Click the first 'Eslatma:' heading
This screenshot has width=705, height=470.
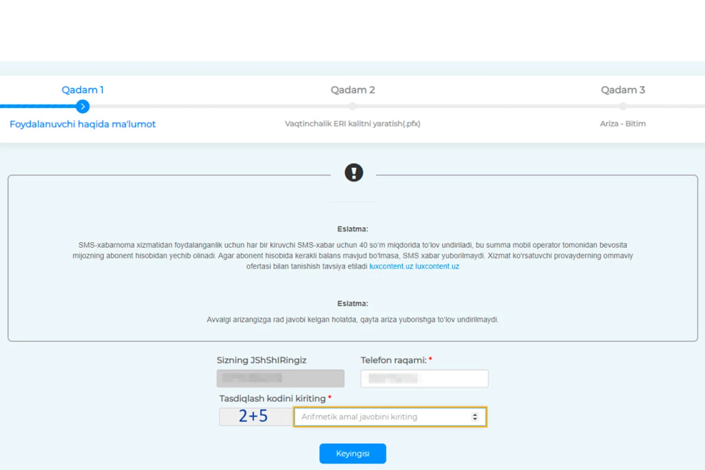tap(352, 229)
